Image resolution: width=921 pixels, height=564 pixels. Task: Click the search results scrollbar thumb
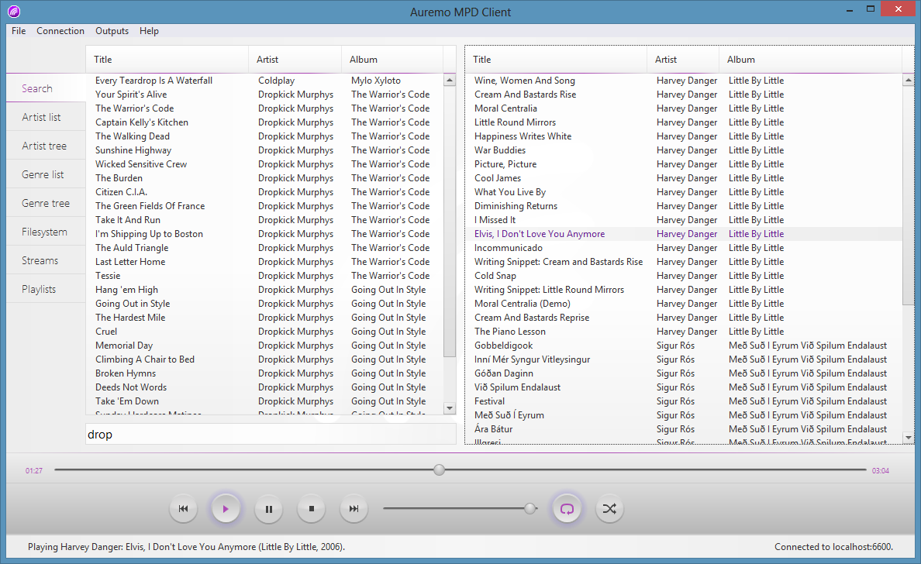coord(450,222)
